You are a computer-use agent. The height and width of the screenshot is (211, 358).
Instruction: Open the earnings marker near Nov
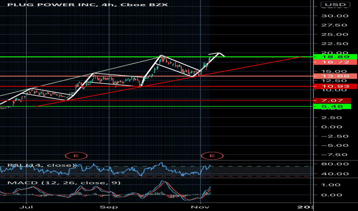tap(212, 156)
